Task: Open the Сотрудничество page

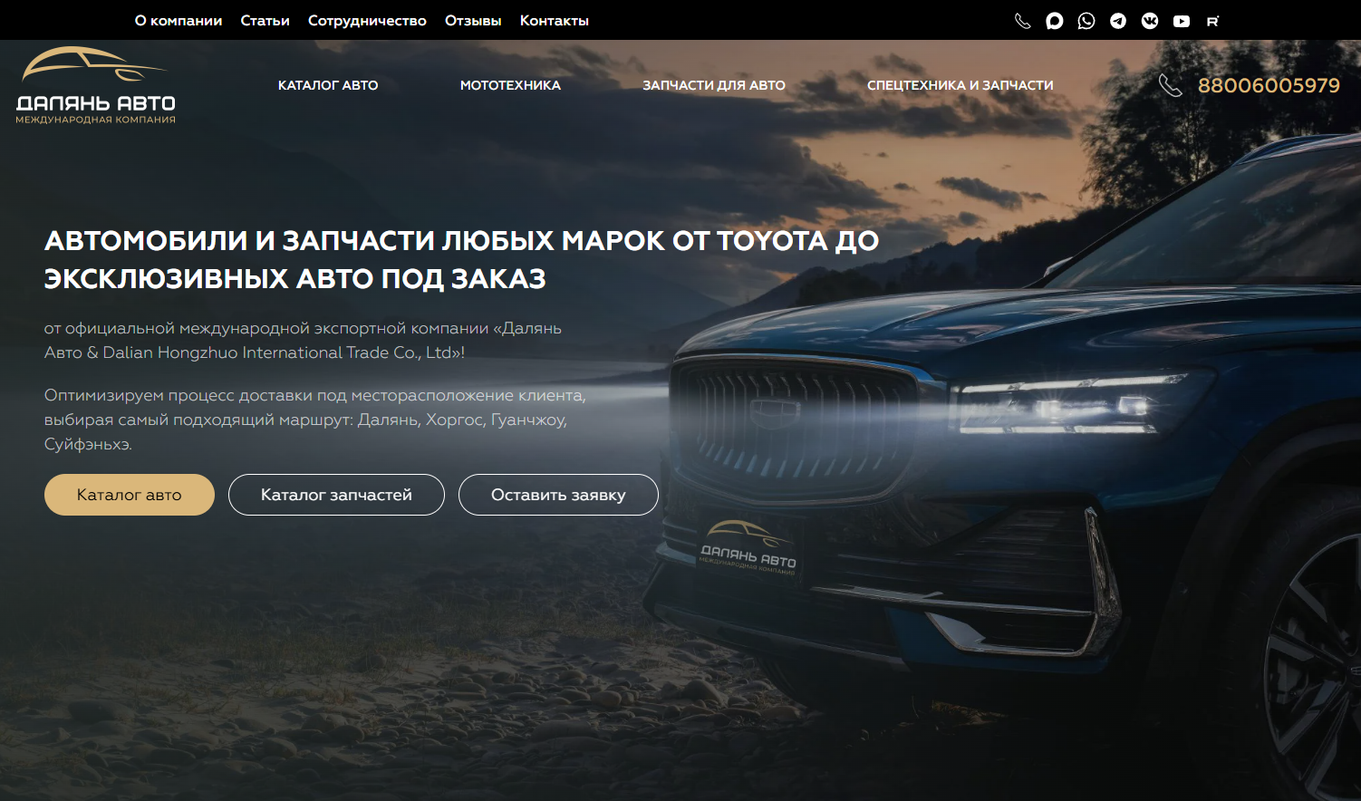Action: (x=367, y=21)
